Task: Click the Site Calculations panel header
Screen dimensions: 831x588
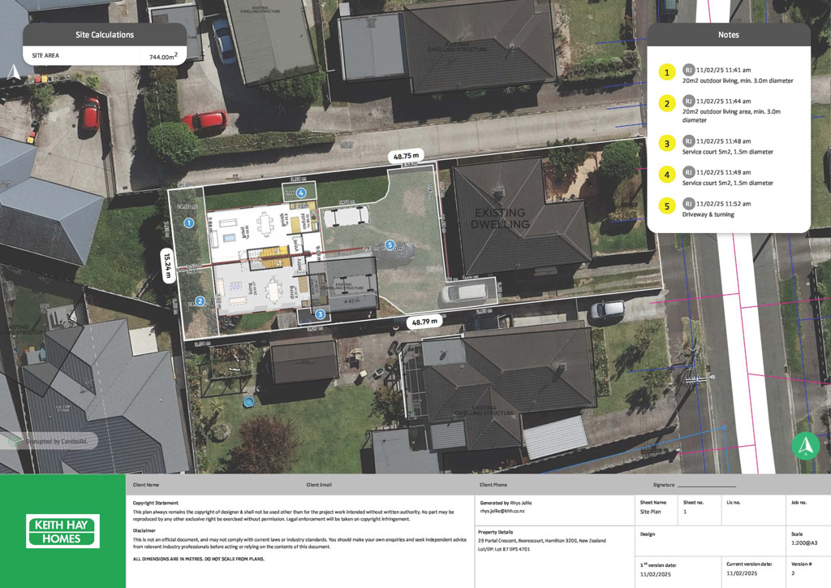Action: [105, 35]
